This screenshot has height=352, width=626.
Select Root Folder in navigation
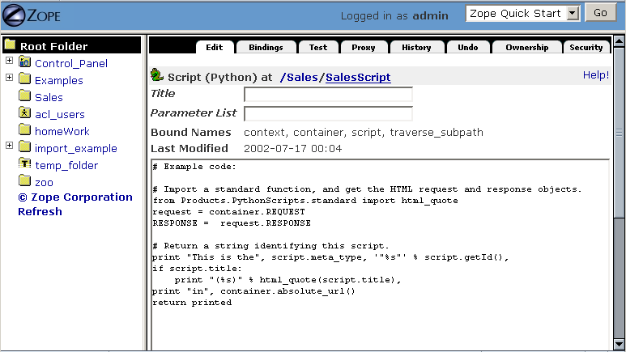(x=54, y=46)
